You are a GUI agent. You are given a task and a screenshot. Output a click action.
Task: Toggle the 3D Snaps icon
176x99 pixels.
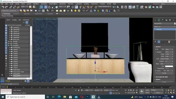(x=81, y=7)
